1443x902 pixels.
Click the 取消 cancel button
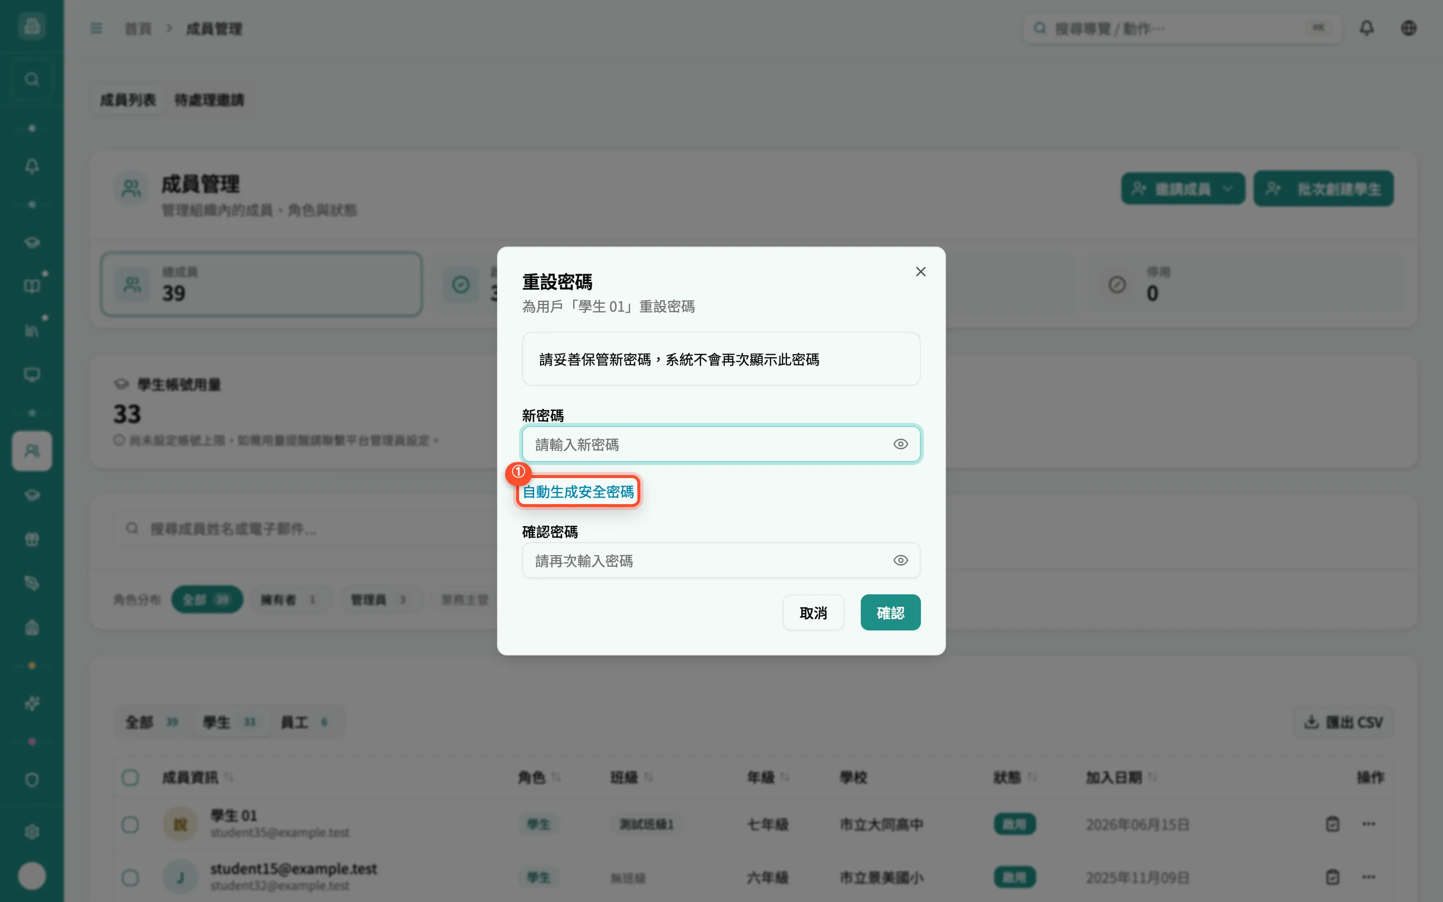point(813,613)
